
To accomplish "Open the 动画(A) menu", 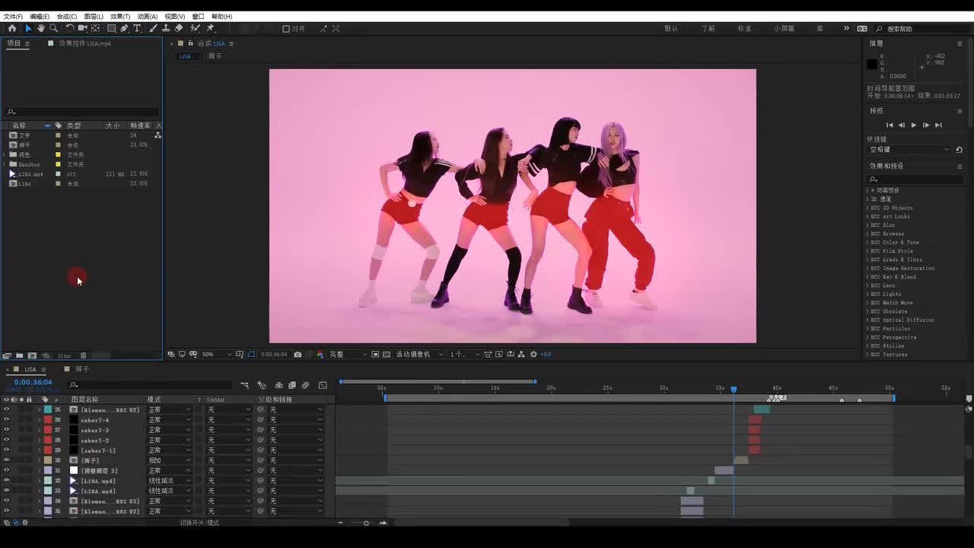I will click(x=147, y=16).
